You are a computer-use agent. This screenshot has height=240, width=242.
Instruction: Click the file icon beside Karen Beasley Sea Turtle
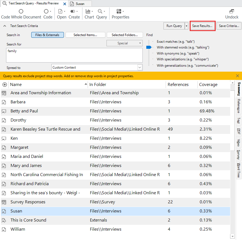4,130
